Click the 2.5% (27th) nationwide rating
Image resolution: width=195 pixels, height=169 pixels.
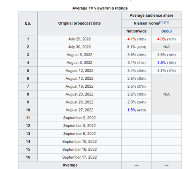coord(136,86)
